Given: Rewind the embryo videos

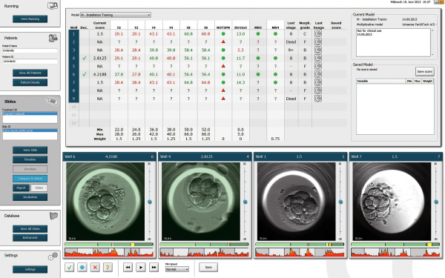Looking at the screenshot, I should [128, 267].
